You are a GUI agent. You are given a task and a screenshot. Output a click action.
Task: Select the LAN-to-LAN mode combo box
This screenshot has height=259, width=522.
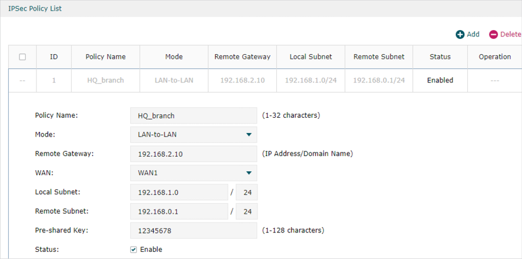coord(193,135)
